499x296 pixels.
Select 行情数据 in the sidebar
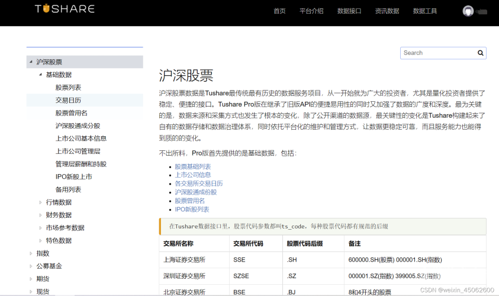tap(59, 202)
